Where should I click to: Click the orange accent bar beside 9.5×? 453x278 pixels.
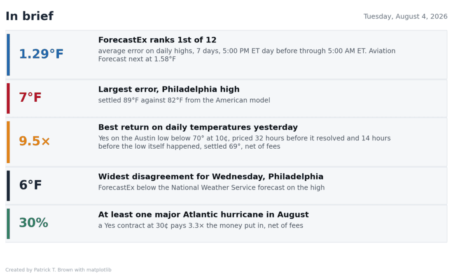pyautogui.click(x=8, y=142)
